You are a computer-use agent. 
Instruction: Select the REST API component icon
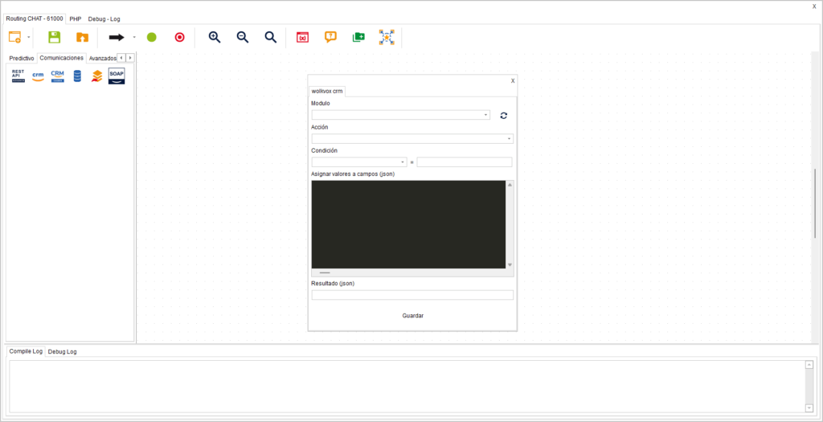pyautogui.click(x=18, y=76)
